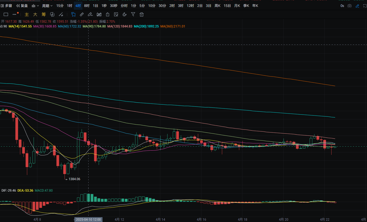367x222 pixels.
Task: Click the rectangle shape icon
Action: pyautogui.click(x=6, y=14)
